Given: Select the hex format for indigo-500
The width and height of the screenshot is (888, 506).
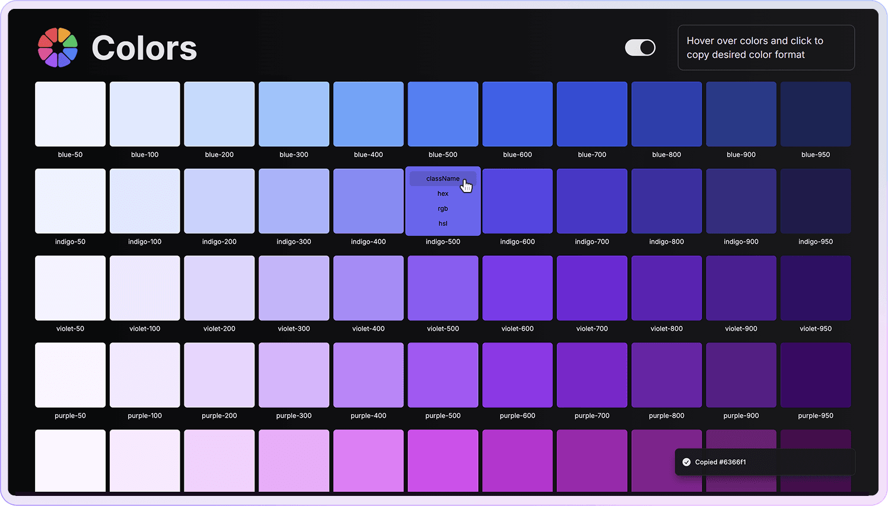Looking at the screenshot, I should [x=443, y=193].
